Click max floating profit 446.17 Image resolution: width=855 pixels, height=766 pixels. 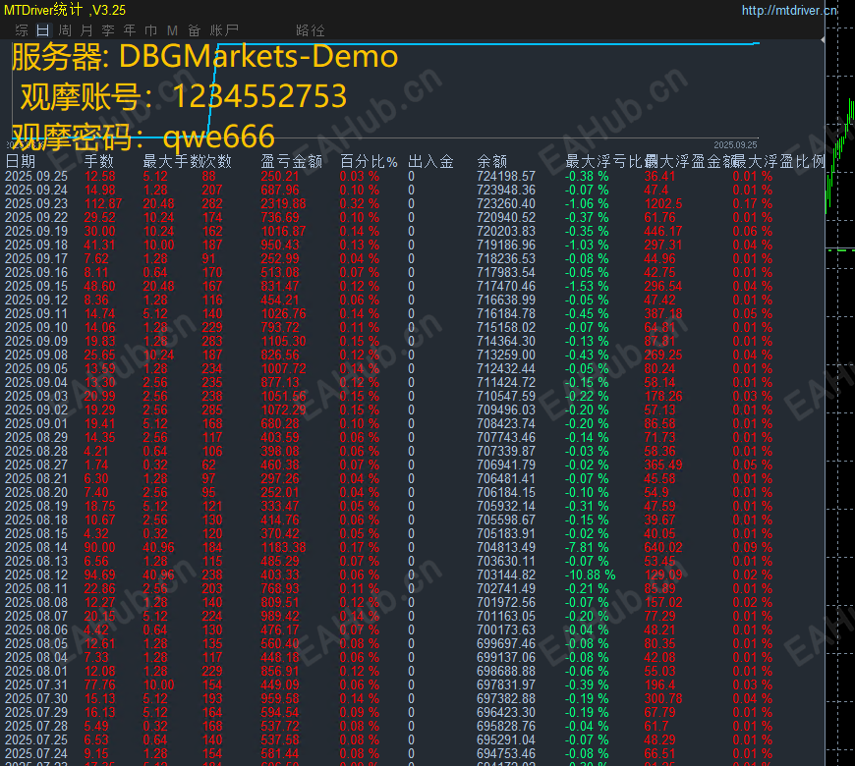[x=663, y=232]
